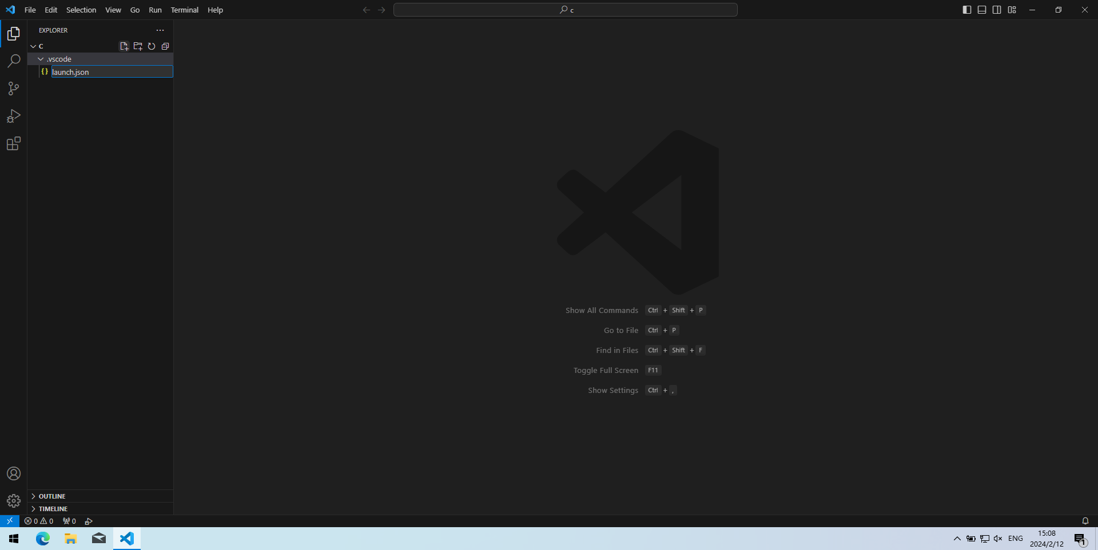Refresh the Explorer file tree
The width and height of the screenshot is (1098, 550).
(152, 46)
